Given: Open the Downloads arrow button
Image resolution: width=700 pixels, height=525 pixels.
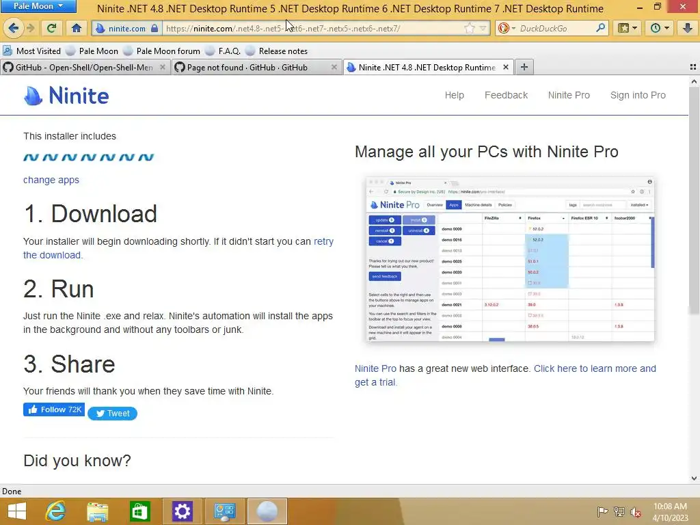Looking at the screenshot, I should 688,28.
